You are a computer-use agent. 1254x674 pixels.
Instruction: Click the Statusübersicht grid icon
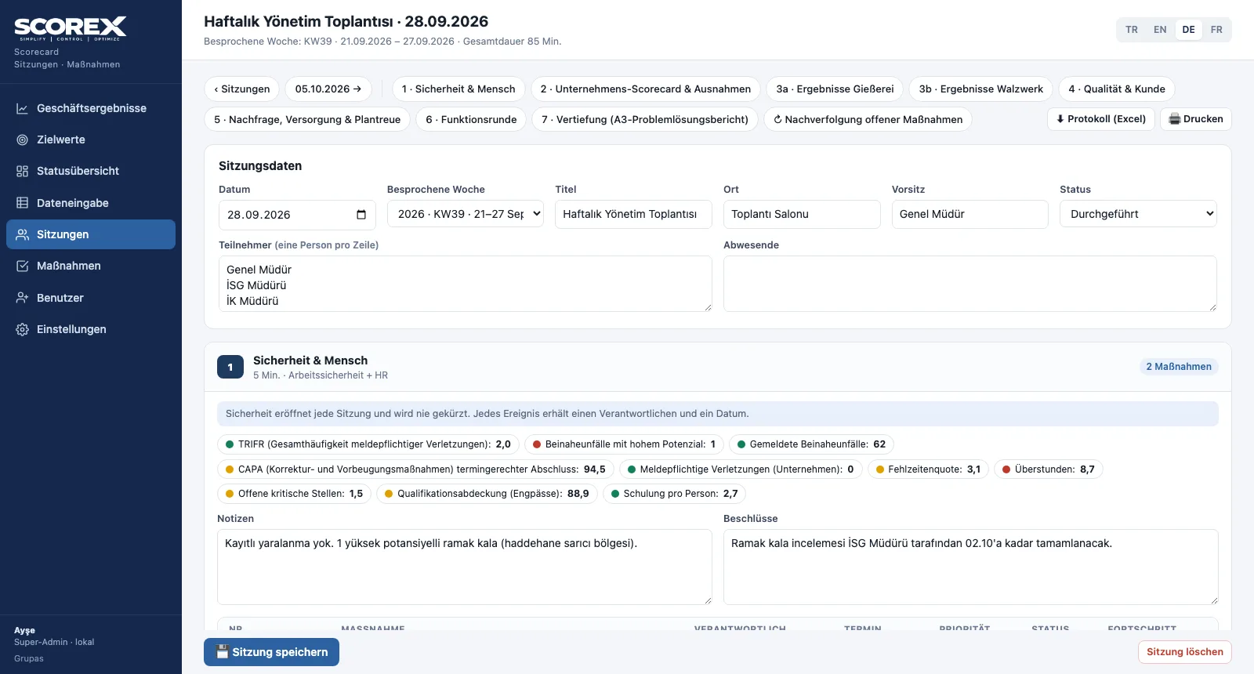coord(23,171)
